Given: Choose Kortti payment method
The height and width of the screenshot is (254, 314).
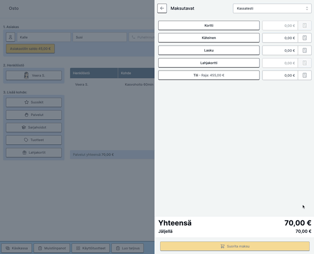Looking at the screenshot, I should click(x=209, y=26).
